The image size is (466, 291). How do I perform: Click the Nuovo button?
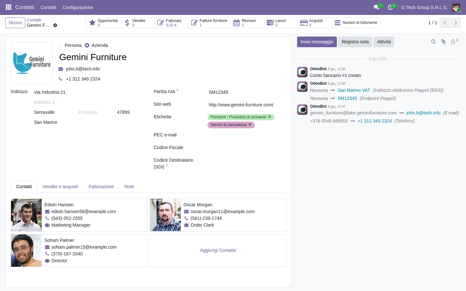[x=15, y=23]
